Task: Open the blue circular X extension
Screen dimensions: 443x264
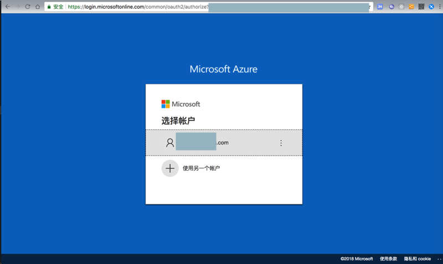Action: [x=431, y=7]
